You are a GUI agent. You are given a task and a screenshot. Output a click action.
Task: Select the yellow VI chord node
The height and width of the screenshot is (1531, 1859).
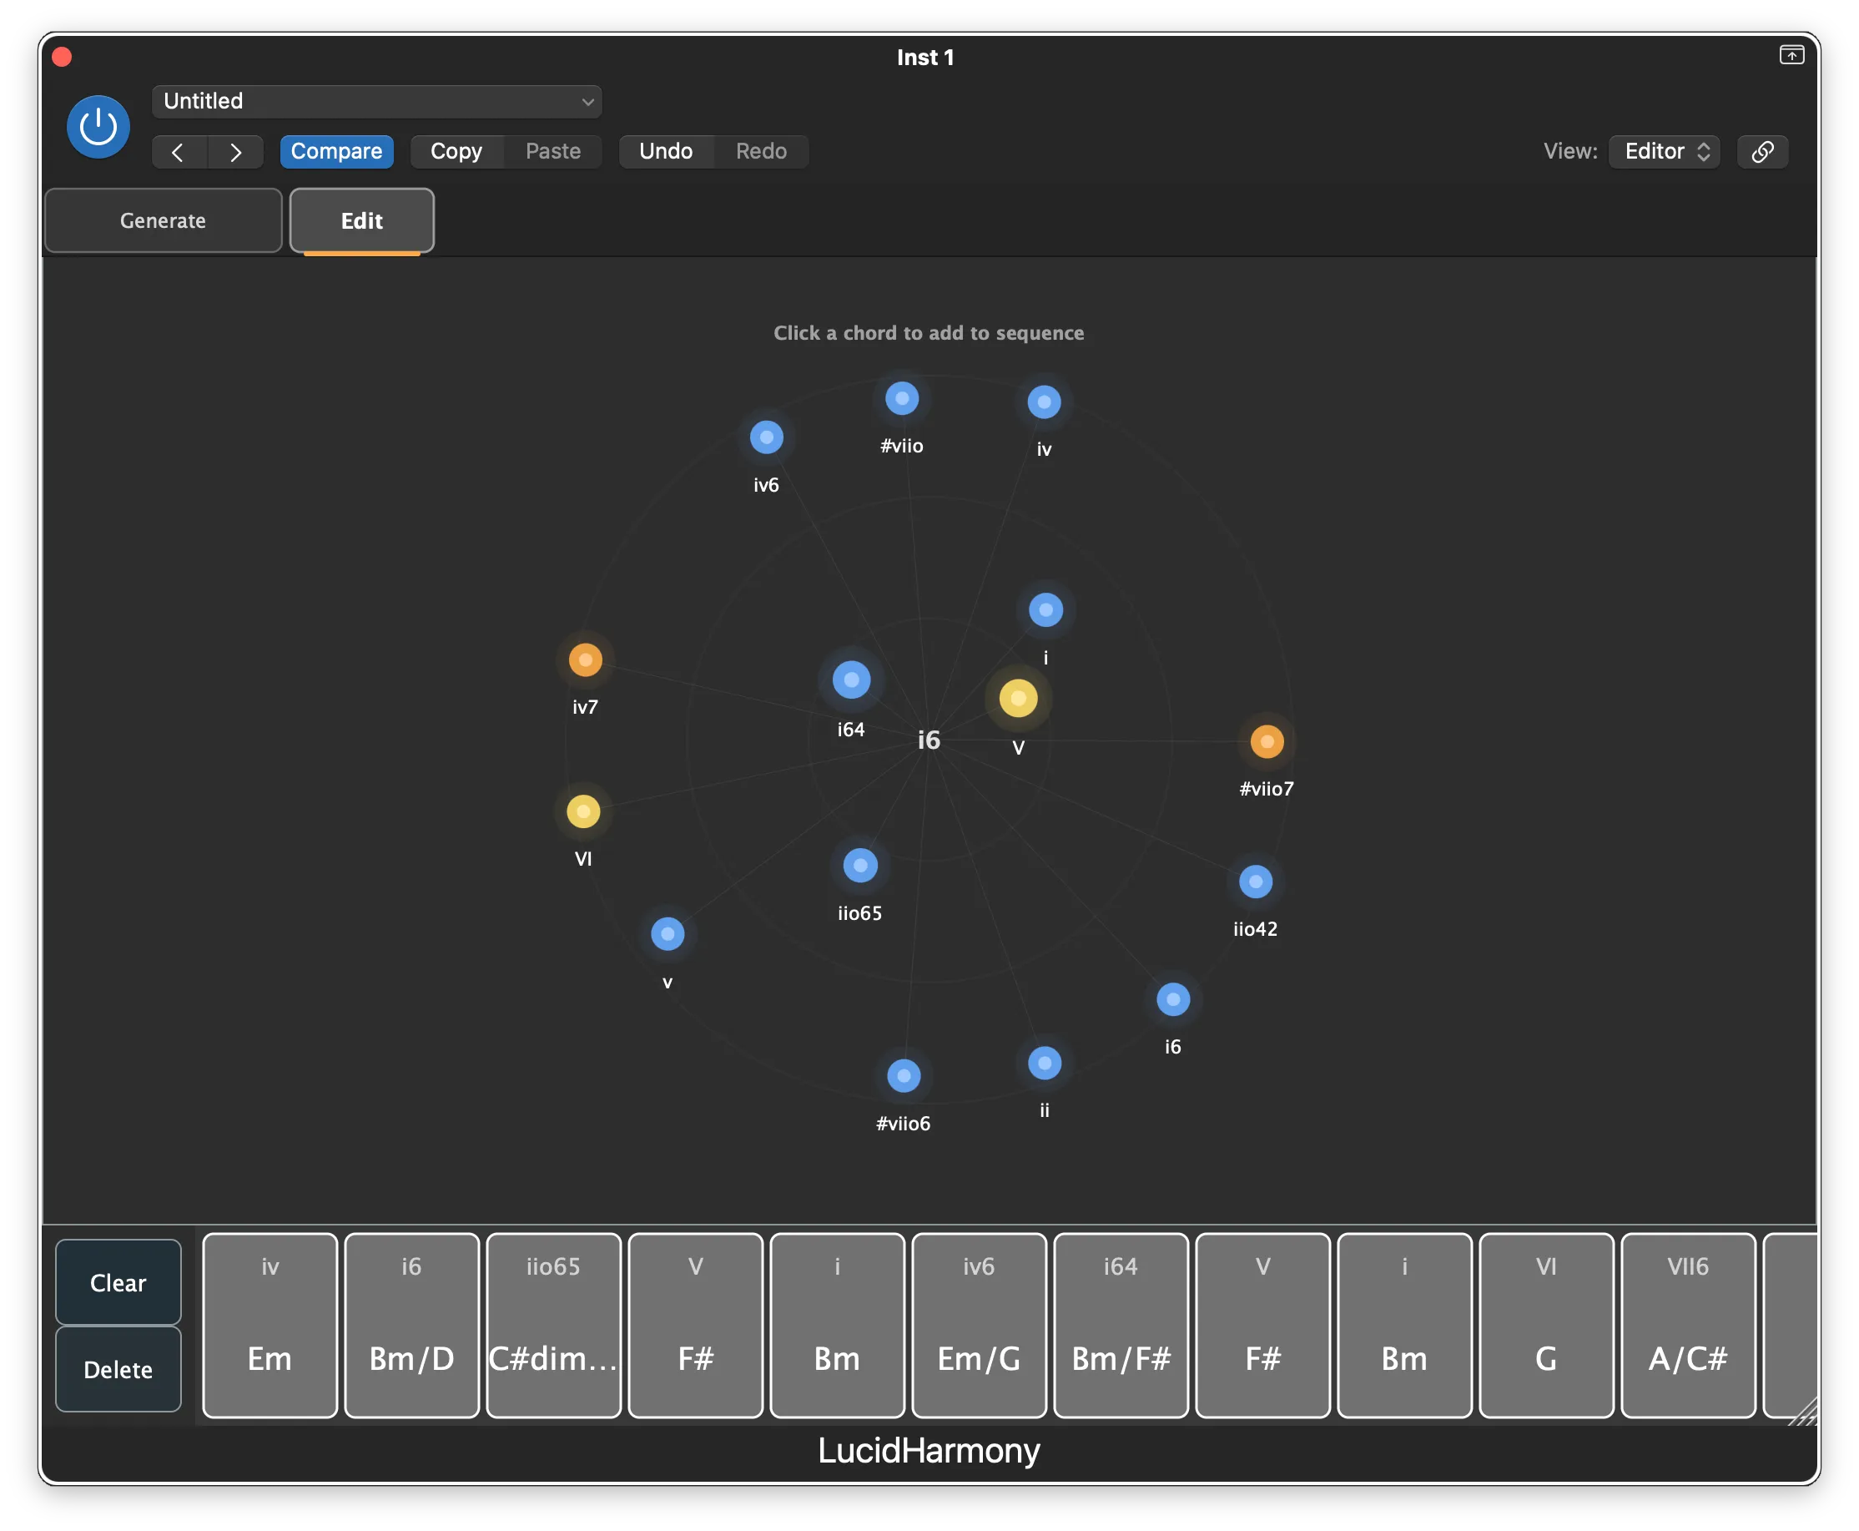point(583,811)
